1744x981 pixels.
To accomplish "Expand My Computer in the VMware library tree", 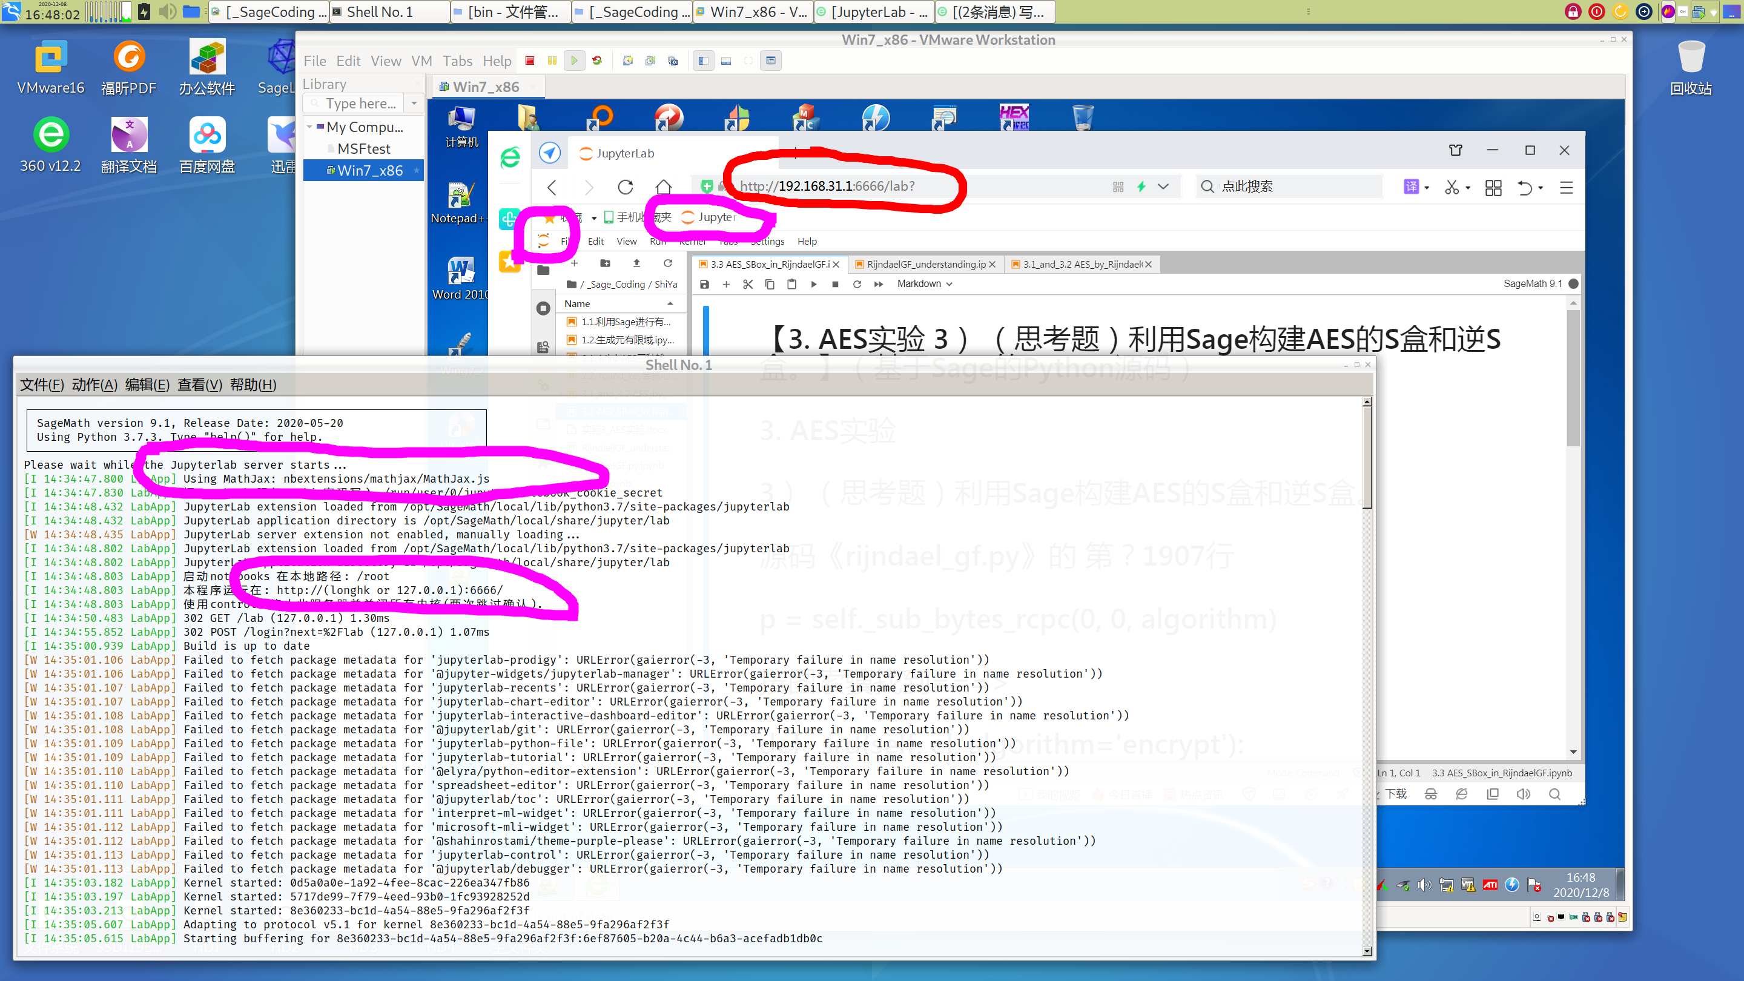I will pos(311,127).
